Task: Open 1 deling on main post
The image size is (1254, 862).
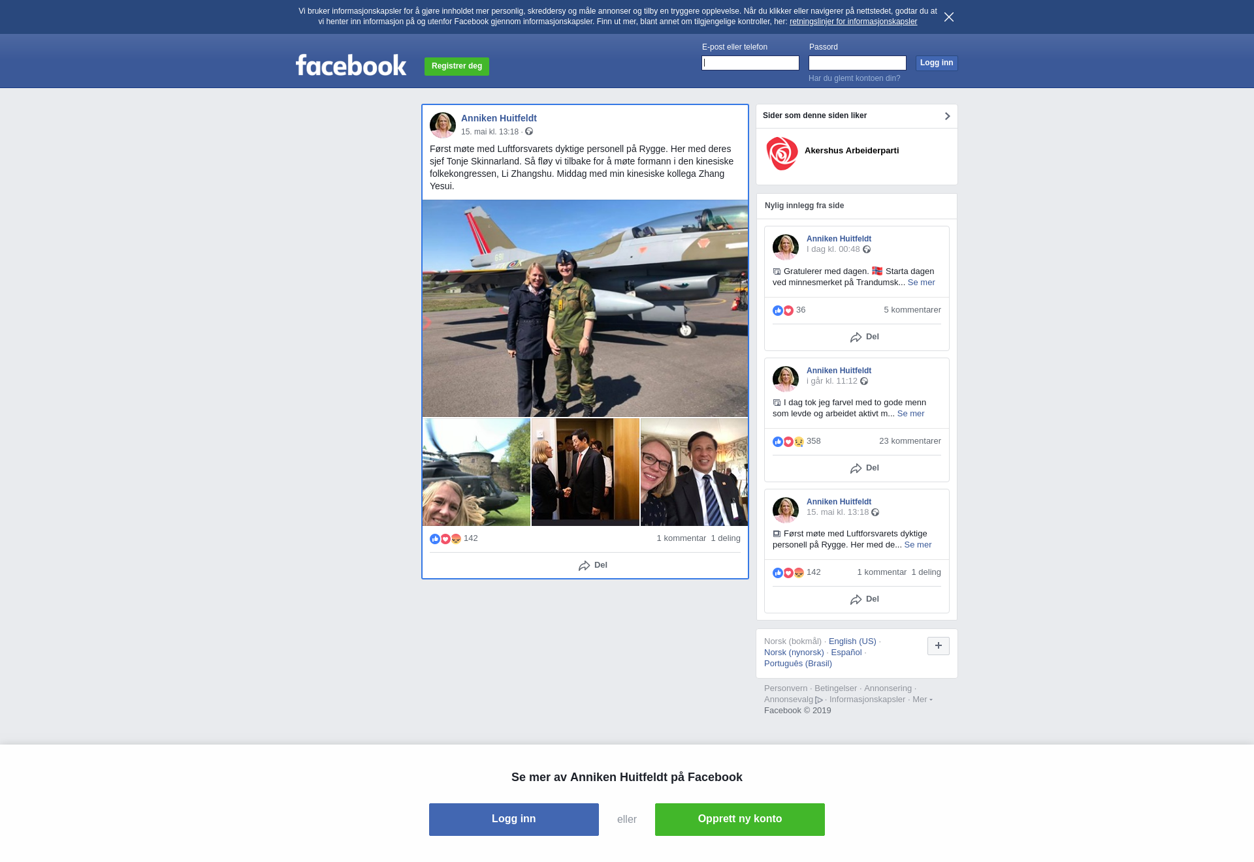Action: 726,538
